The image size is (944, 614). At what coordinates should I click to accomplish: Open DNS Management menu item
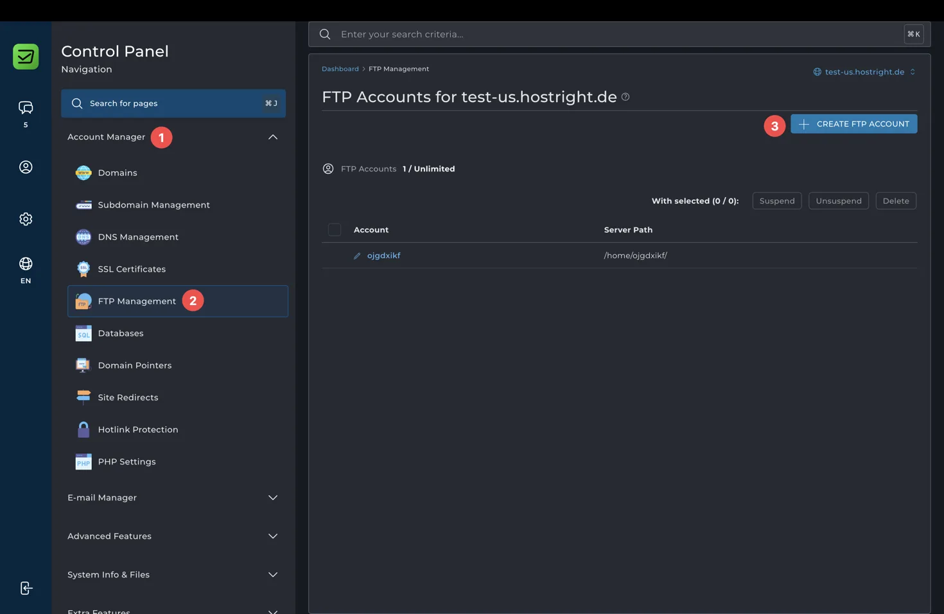[x=178, y=237]
